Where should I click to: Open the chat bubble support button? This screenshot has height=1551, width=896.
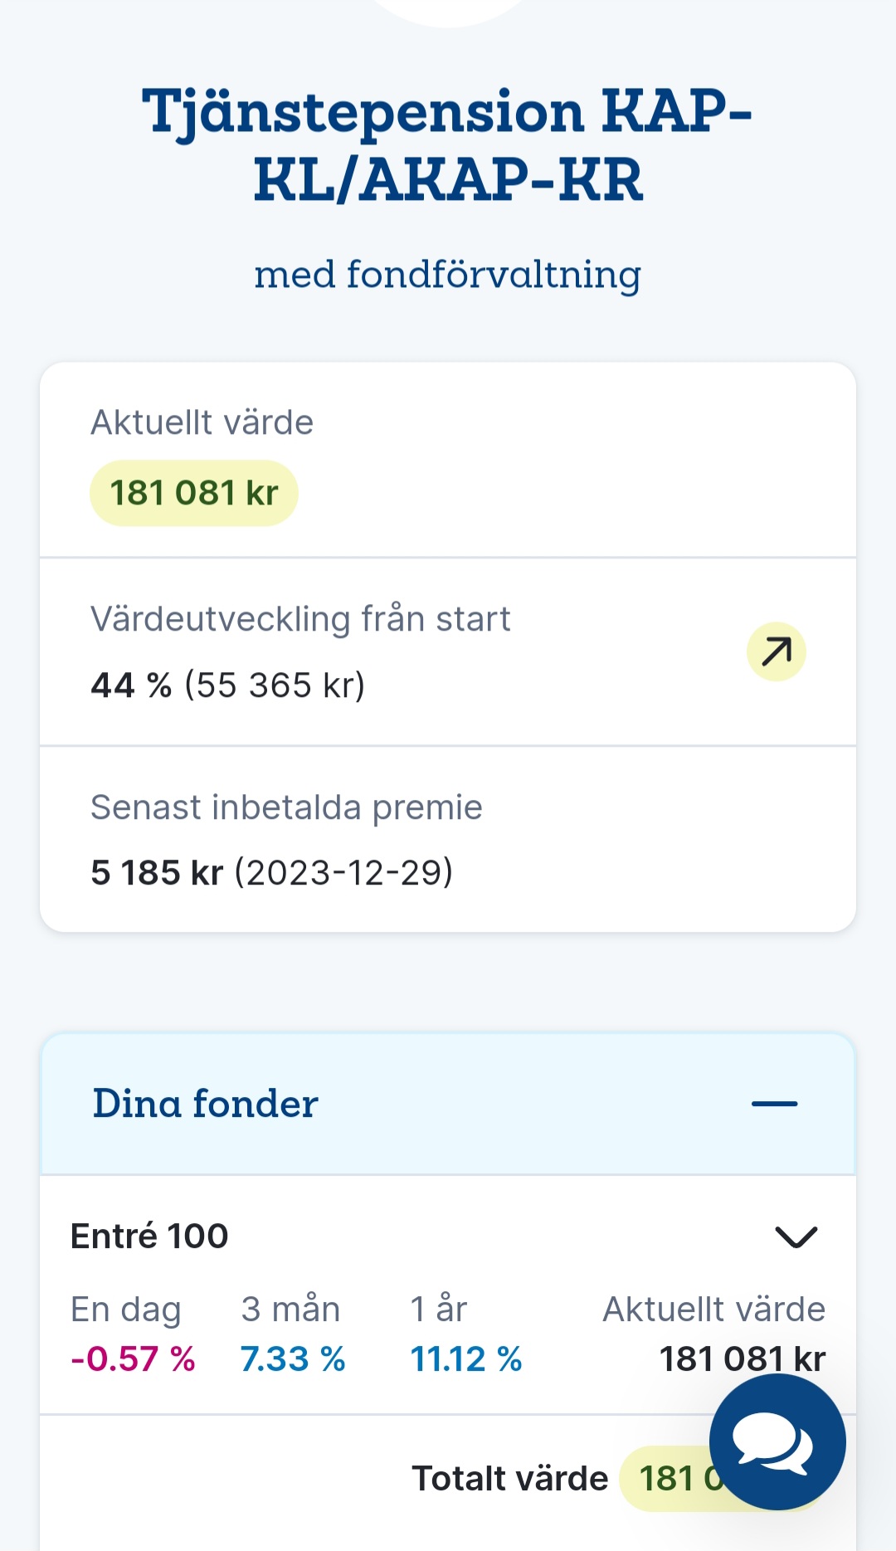pyautogui.click(x=777, y=1441)
